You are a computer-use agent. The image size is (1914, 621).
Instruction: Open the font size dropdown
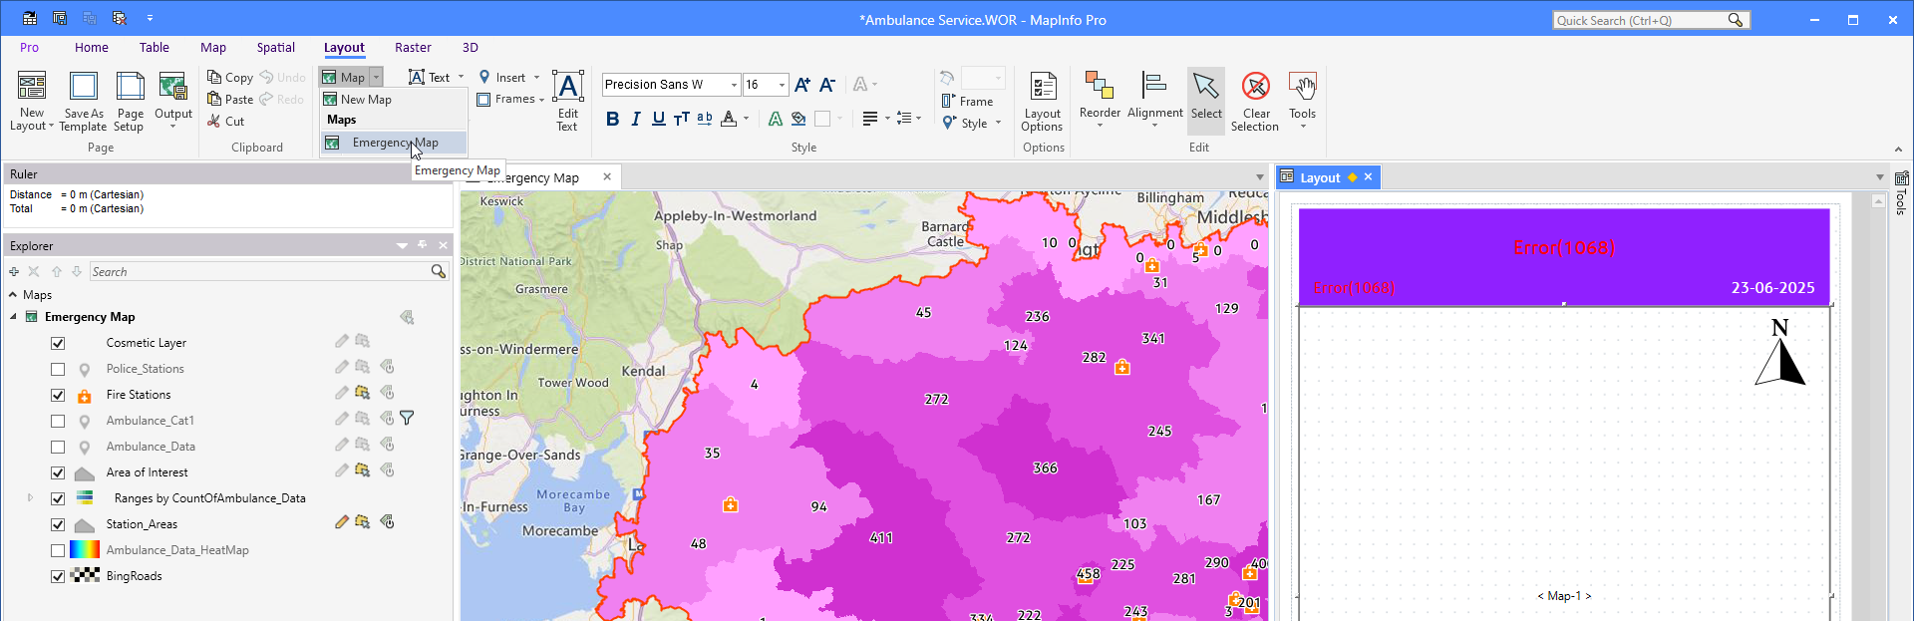782,85
